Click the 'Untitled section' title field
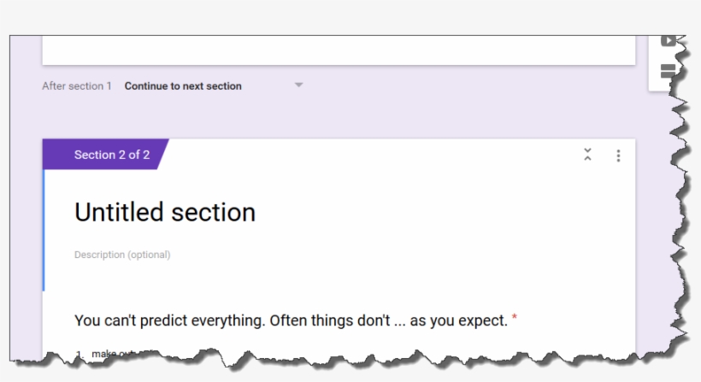 pos(165,212)
